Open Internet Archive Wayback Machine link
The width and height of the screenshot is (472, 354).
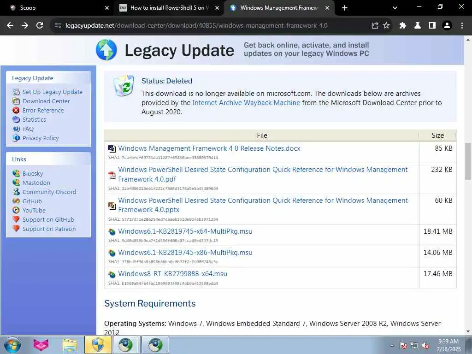(x=246, y=103)
